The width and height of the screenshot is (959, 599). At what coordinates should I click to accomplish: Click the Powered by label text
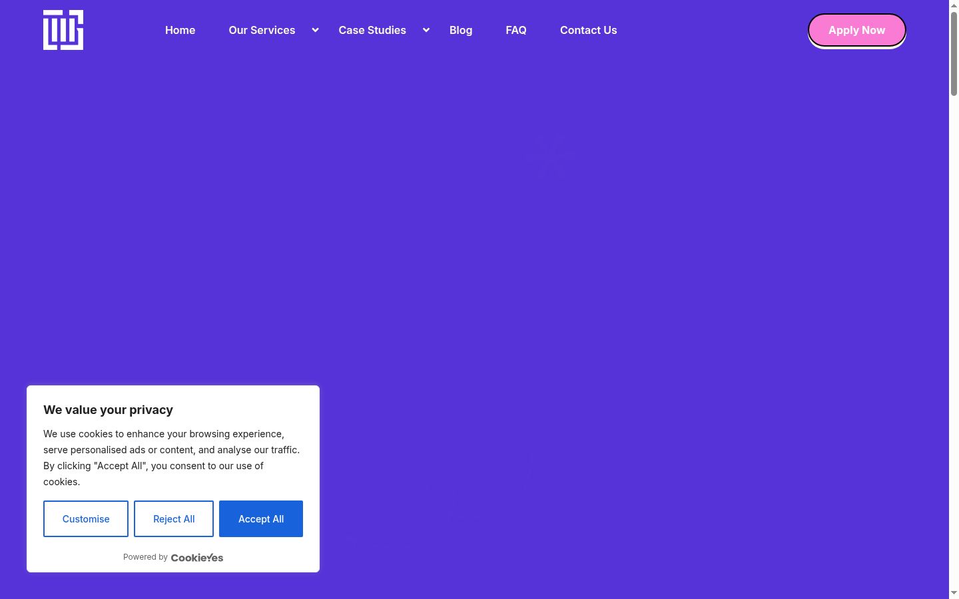(145, 557)
